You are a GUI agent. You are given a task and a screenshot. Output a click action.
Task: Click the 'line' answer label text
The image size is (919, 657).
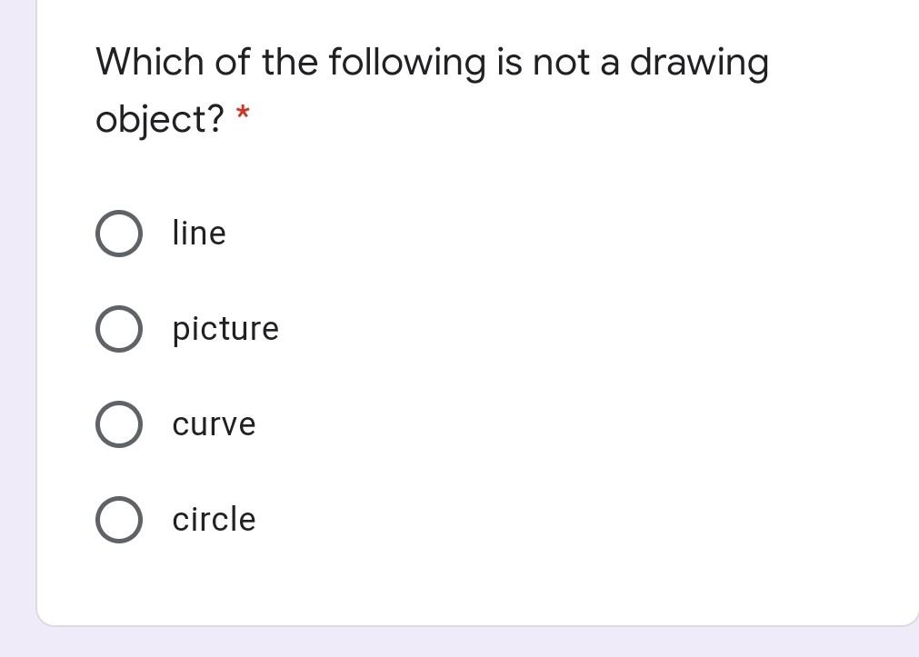pos(199,233)
